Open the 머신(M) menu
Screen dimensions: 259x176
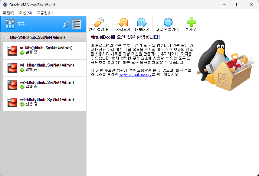26,13
